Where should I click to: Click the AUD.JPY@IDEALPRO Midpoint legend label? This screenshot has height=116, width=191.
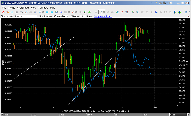(113, 111)
